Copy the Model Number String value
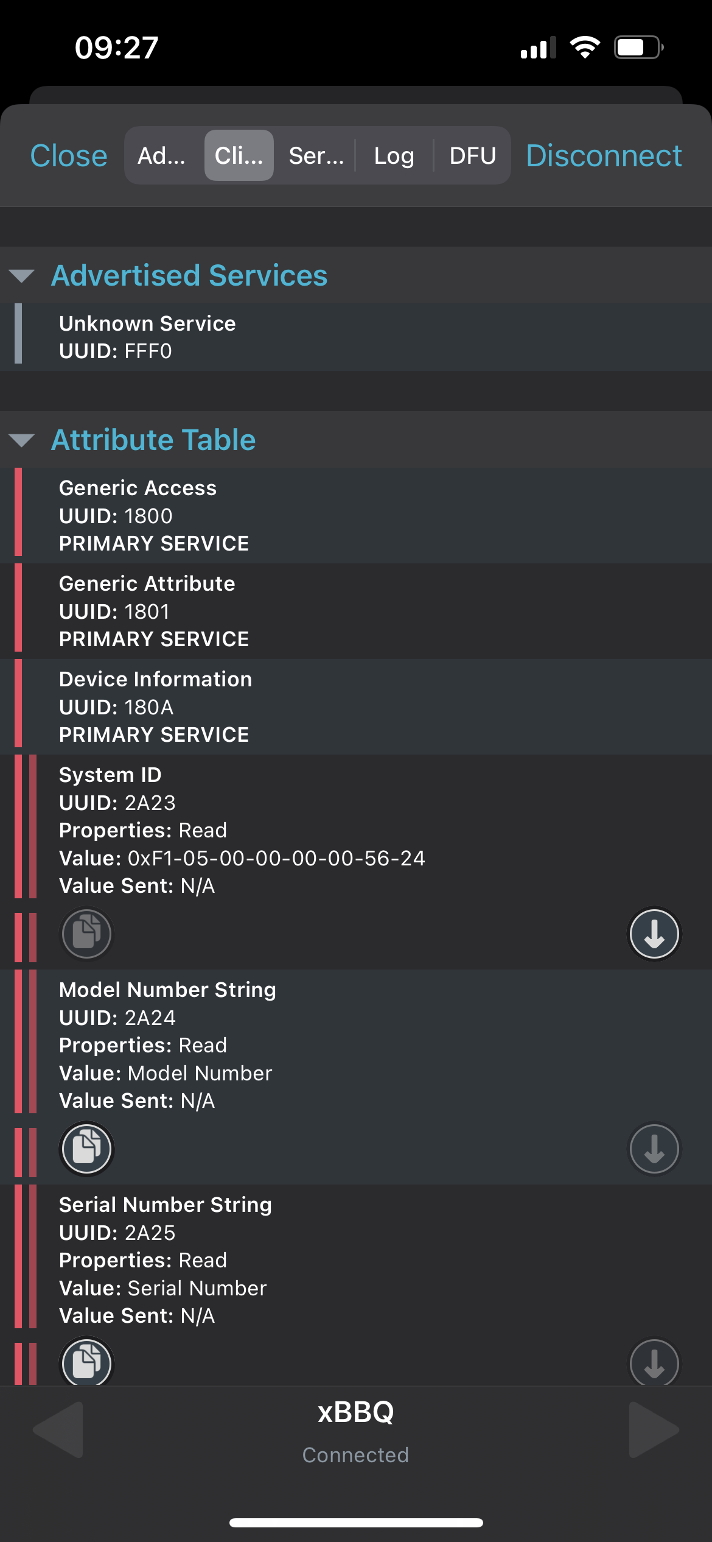The width and height of the screenshot is (712, 1542). (x=86, y=1149)
